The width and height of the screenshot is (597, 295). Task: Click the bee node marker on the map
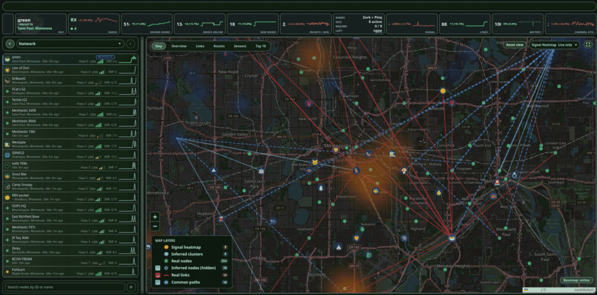point(376,191)
